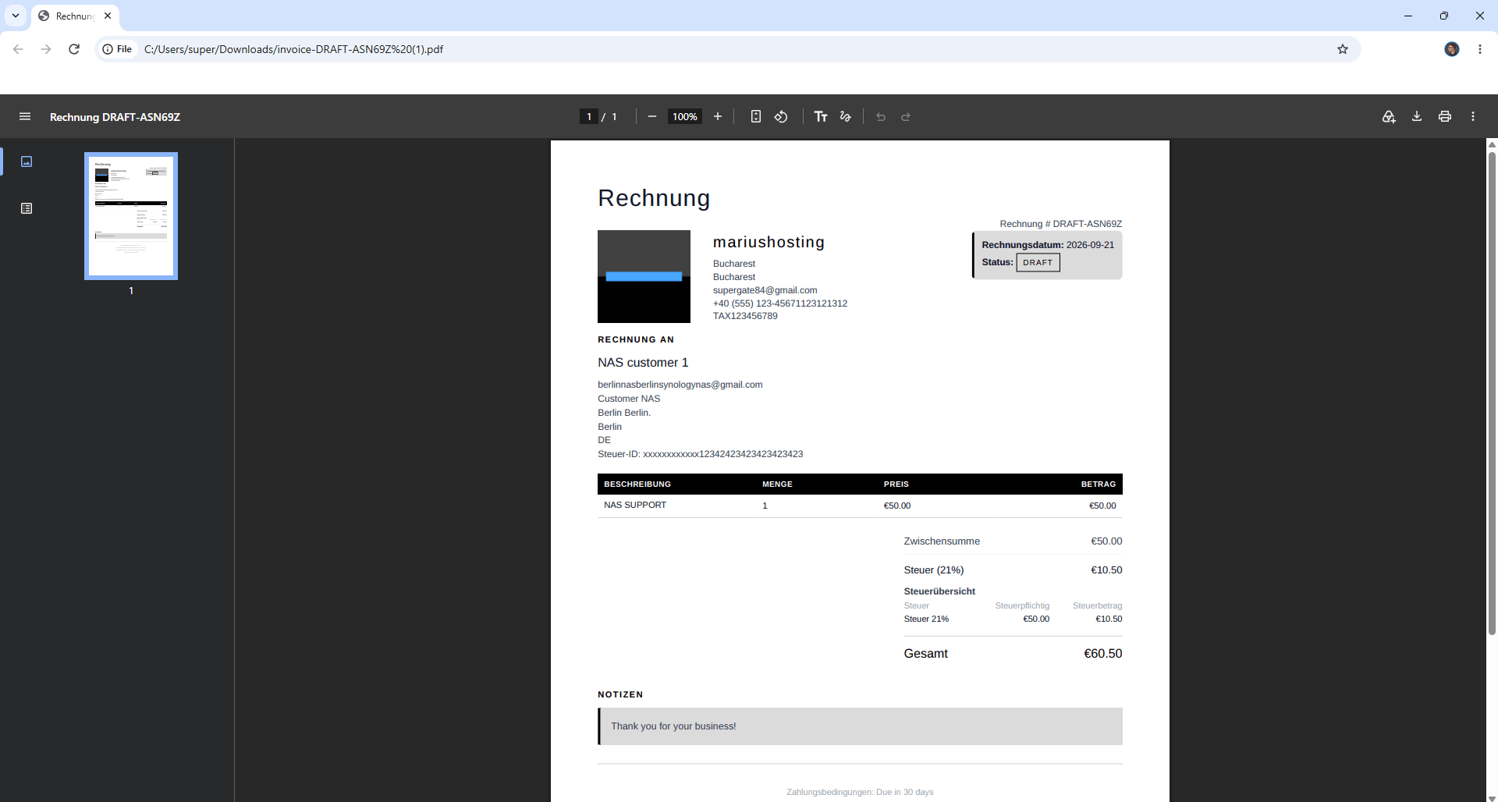Viewport: 1498px width, 802px height.
Task: Click the Steuer (21%) amount €10.50
Action: pos(1106,570)
